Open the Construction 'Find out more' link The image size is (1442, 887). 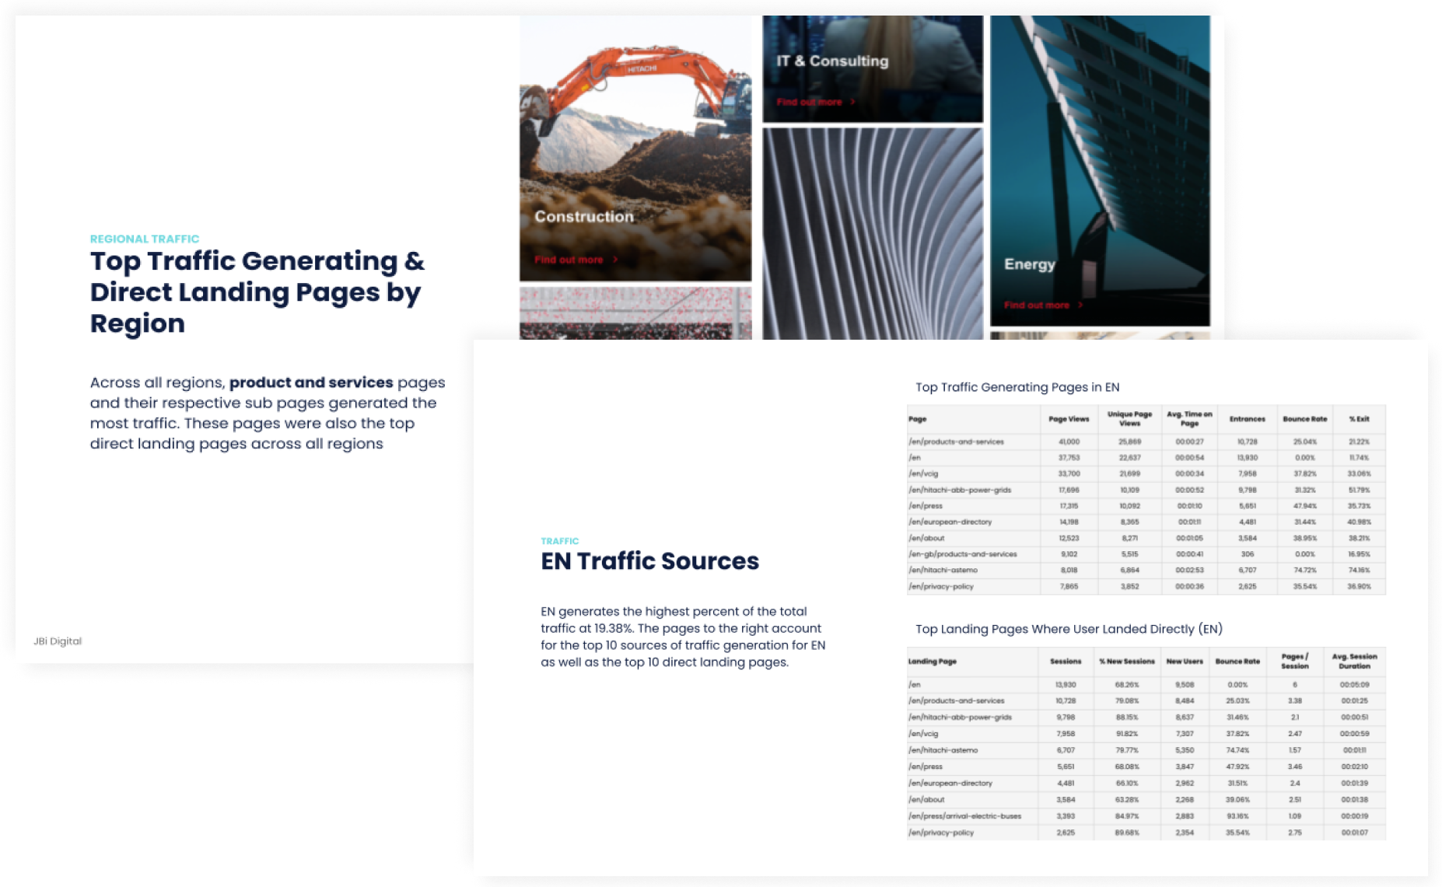tap(576, 260)
